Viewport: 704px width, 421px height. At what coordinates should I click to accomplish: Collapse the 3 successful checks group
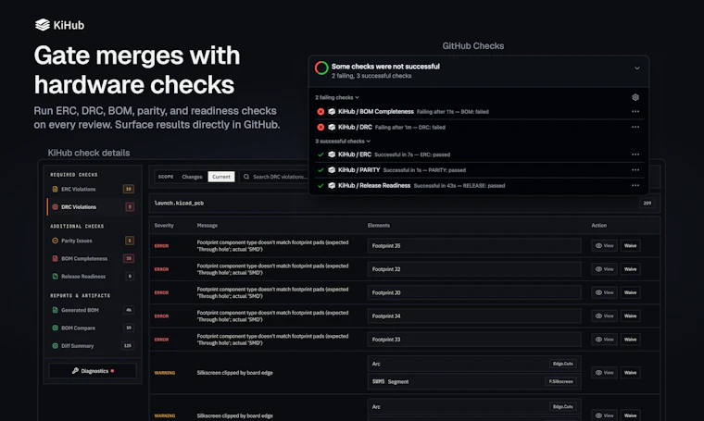(343, 141)
